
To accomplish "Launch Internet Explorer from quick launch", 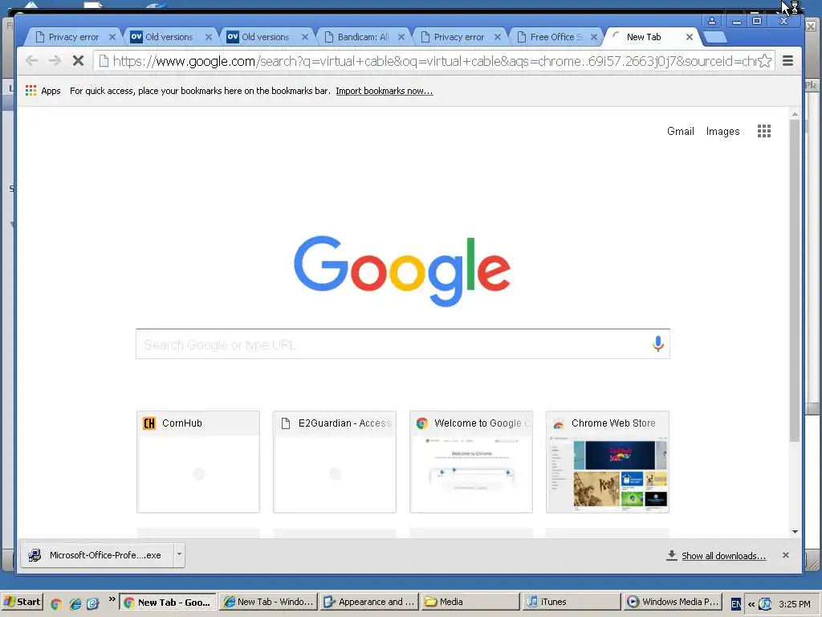I will pyautogui.click(x=75, y=603).
